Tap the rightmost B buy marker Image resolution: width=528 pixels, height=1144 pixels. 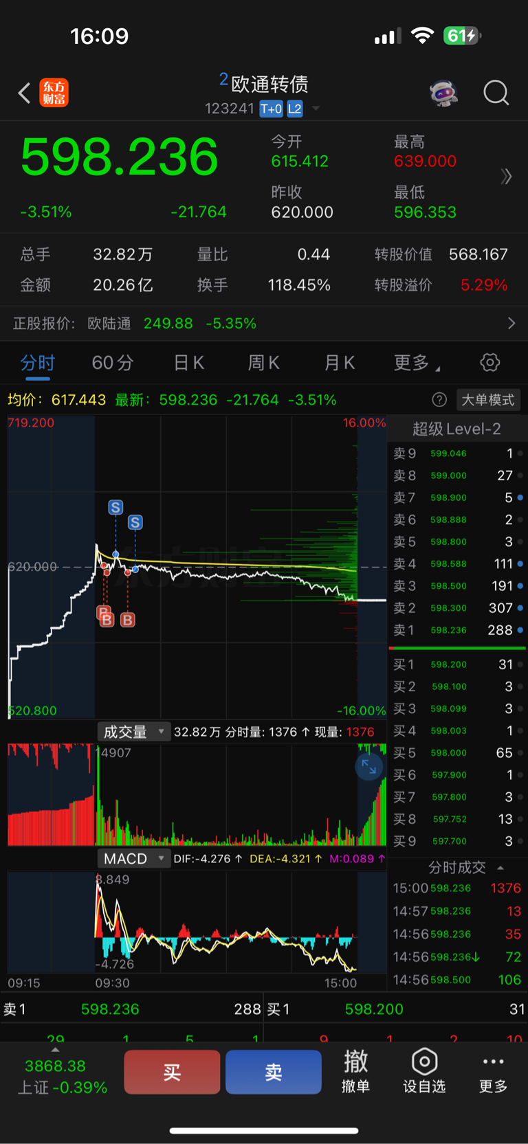[127, 620]
